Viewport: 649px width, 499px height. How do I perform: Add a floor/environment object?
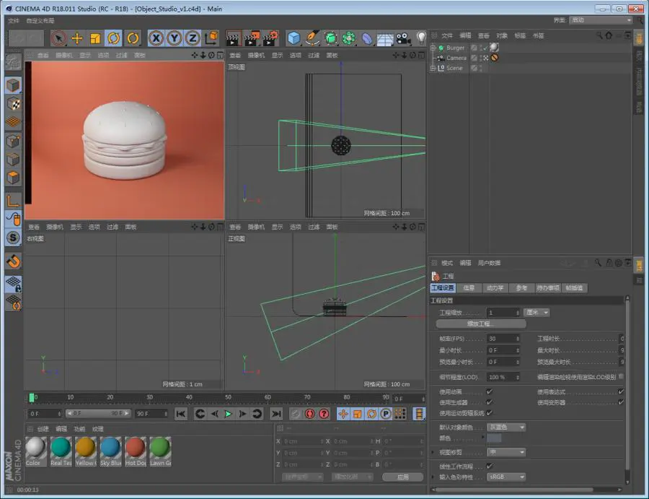point(385,39)
